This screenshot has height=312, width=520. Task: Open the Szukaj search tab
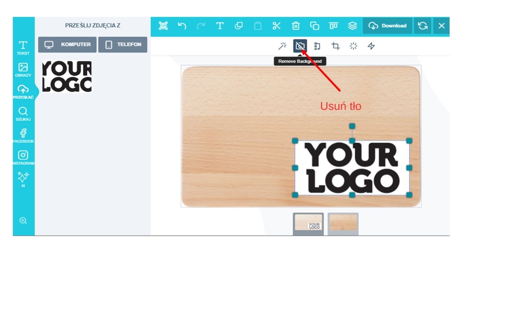click(23, 114)
